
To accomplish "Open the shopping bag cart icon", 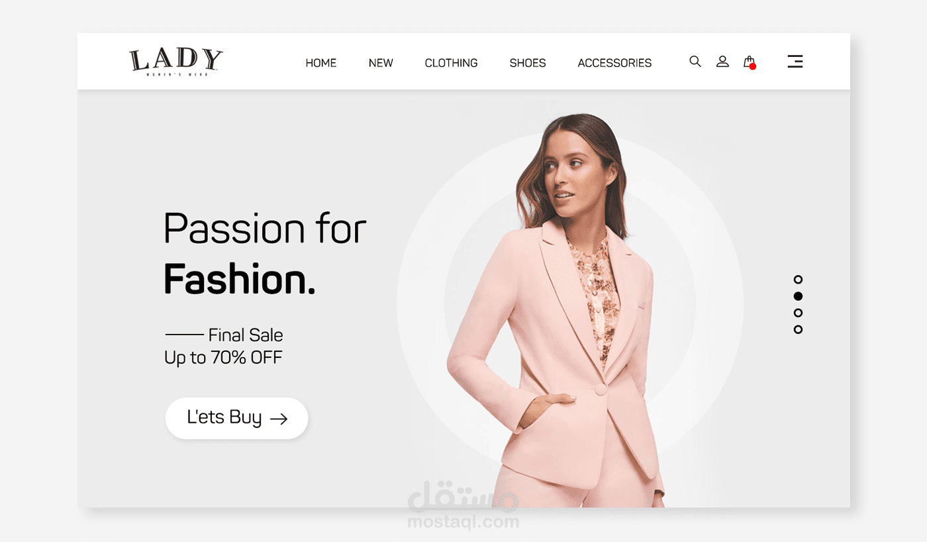I will tap(749, 62).
